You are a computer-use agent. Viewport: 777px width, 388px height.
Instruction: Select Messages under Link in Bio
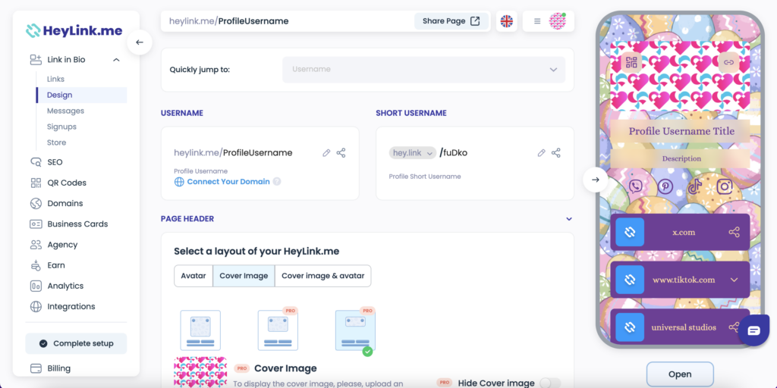tap(65, 111)
